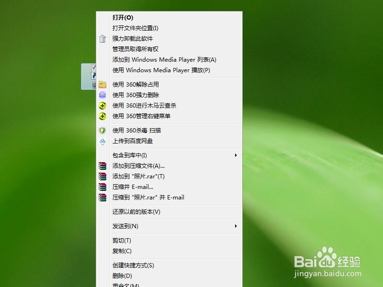Select 剪切(T) in the context menu
The height and width of the screenshot is (287, 383).
(x=169, y=241)
